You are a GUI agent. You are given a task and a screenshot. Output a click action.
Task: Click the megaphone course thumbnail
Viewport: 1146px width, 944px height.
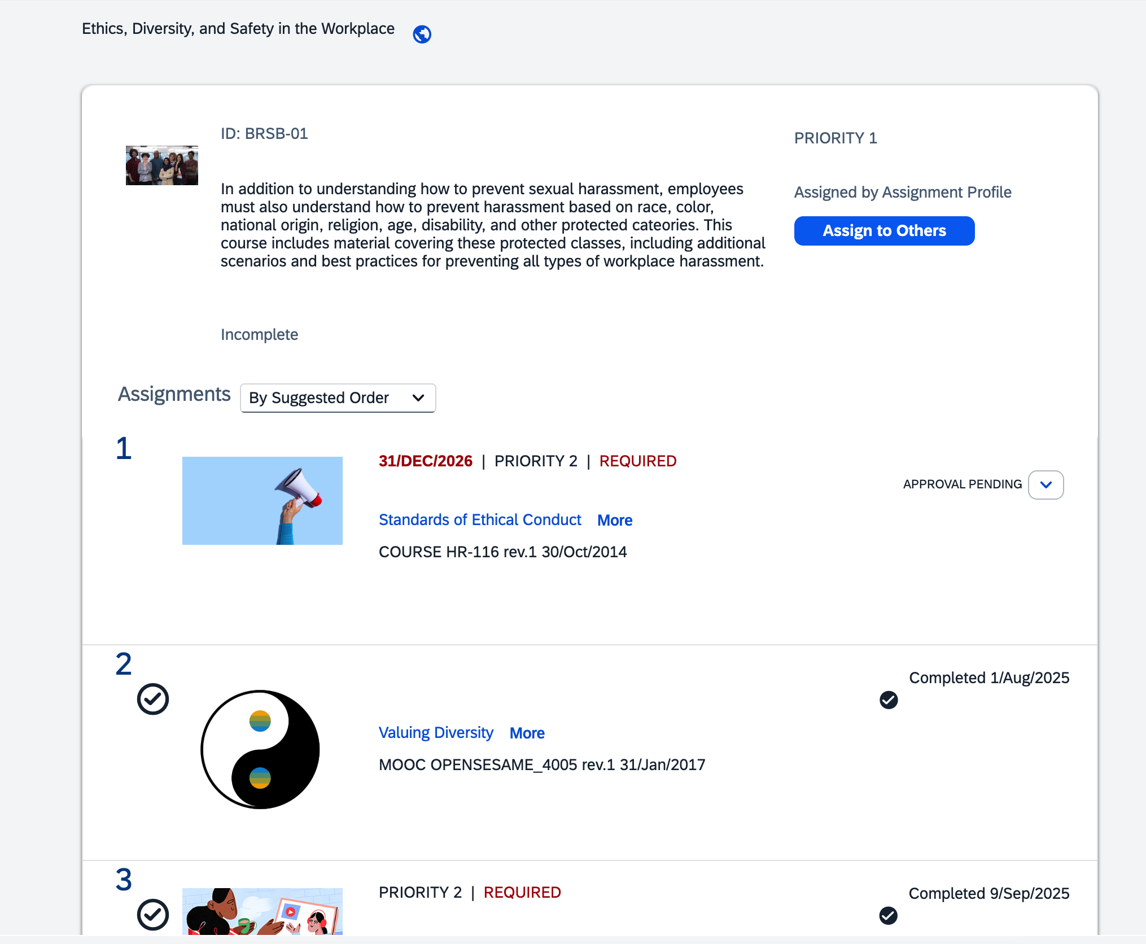pos(262,501)
